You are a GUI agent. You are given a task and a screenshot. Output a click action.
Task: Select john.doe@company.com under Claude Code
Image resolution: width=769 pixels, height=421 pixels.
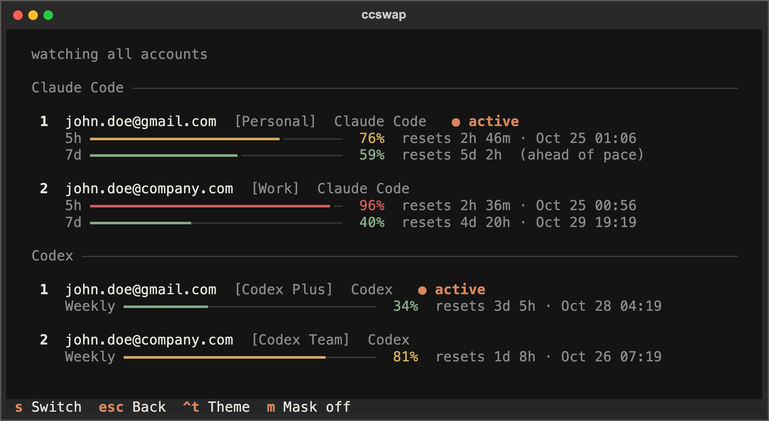click(x=149, y=189)
